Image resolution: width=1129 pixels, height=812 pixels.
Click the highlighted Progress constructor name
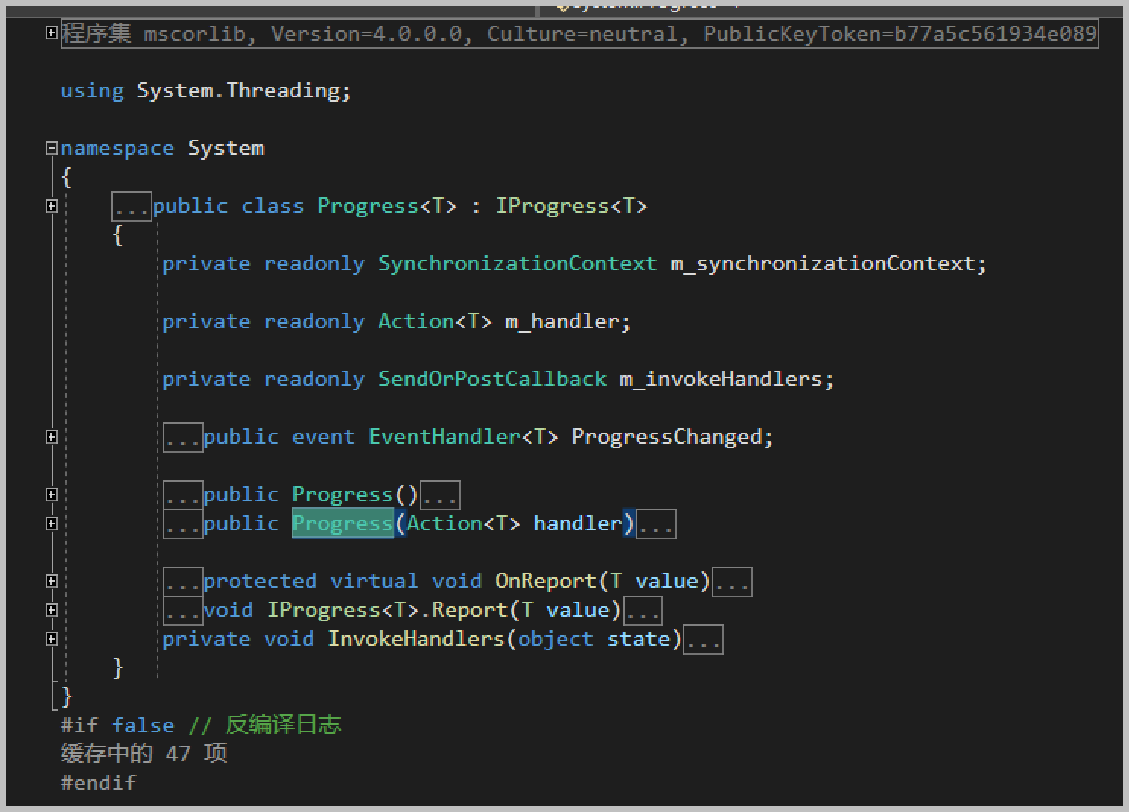coord(343,523)
